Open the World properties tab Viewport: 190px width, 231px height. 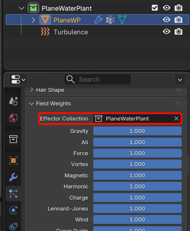[x=13, y=118]
